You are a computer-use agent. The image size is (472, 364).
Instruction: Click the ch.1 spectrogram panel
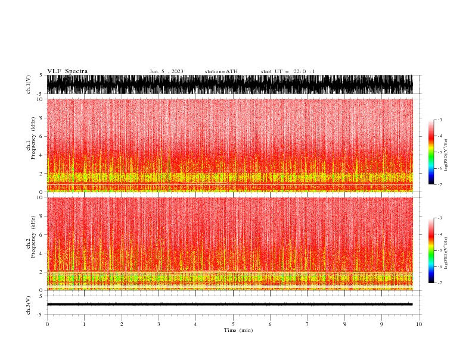[229, 145]
